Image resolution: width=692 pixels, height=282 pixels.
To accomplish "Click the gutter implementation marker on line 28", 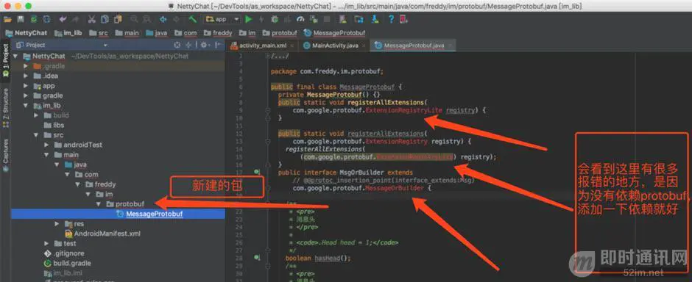I will pyautogui.click(x=256, y=258).
